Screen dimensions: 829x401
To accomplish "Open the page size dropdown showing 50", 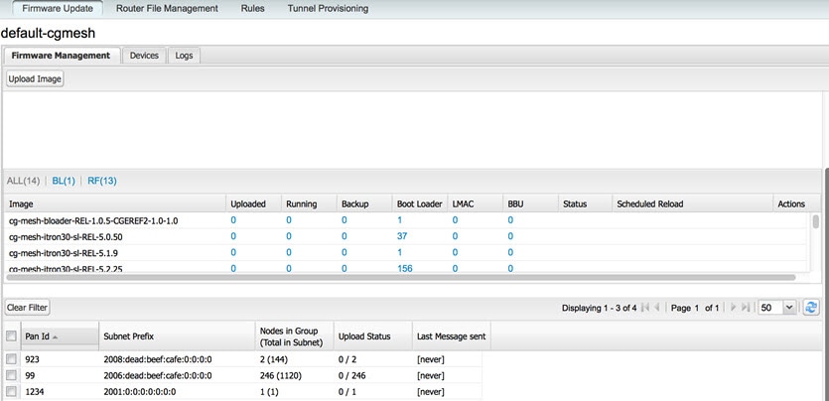I will [x=790, y=308].
